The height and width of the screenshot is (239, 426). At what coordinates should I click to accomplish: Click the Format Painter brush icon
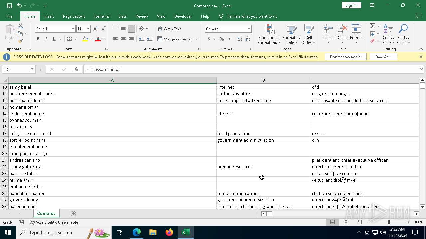(x=20, y=41)
